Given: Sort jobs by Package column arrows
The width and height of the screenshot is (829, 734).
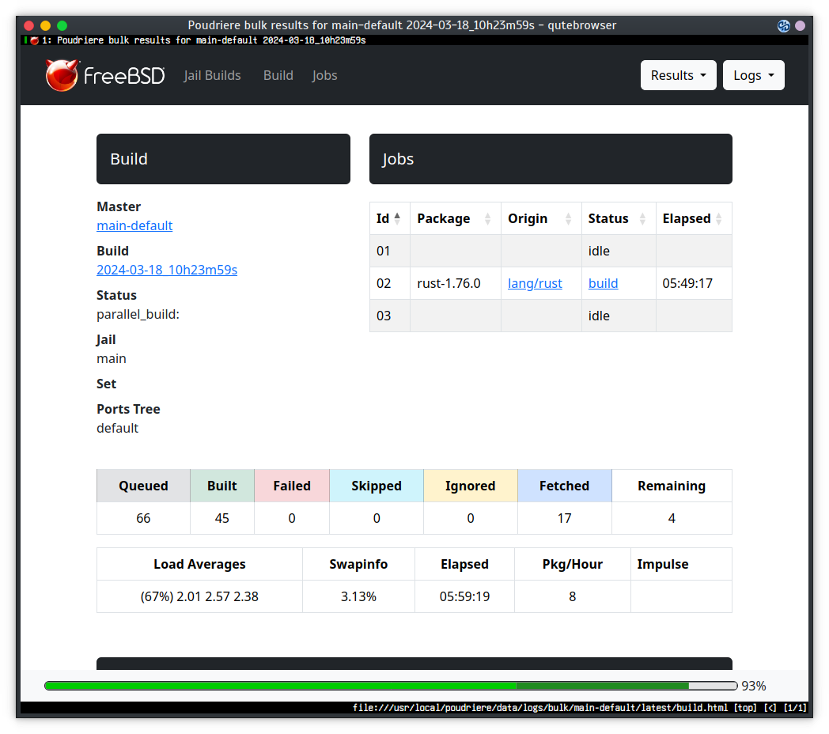Looking at the screenshot, I should [487, 219].
